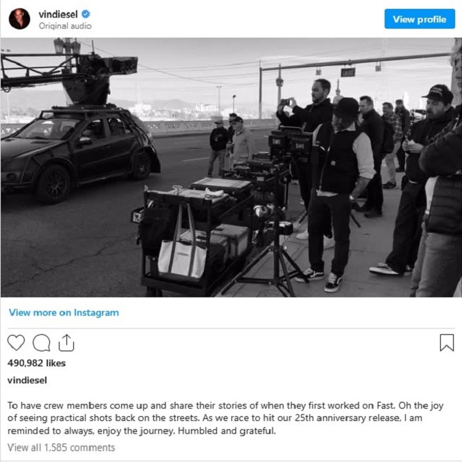Share the post using the share icon
Screen dimensions: 462x462
pos(66,342)
